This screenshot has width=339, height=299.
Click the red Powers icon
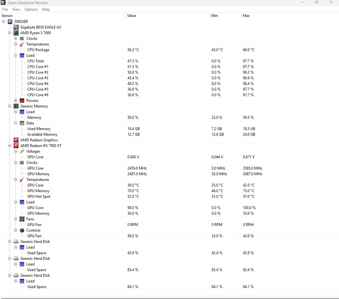22,101
